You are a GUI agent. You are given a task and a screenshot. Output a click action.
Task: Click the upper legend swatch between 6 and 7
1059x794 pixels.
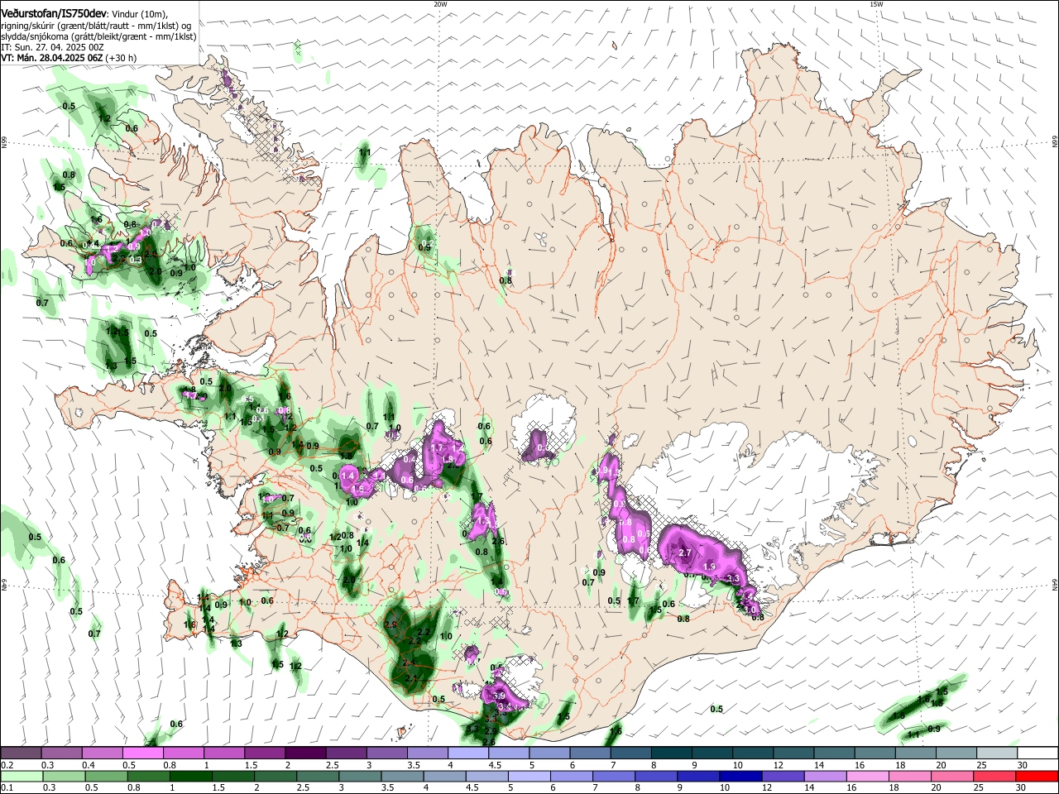(x=590, y=753)
